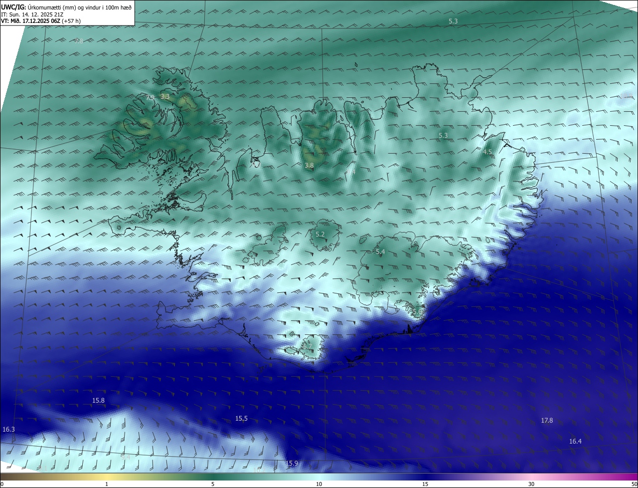Viewport: 638px width, 488px height.
Task: Click the 3.8 value on the map
Action: pyautogui.click(x=309, y=165)
